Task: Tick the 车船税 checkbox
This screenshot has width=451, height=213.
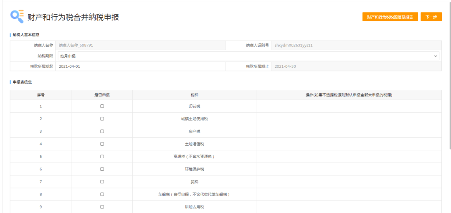Action: tap(102, 194)
